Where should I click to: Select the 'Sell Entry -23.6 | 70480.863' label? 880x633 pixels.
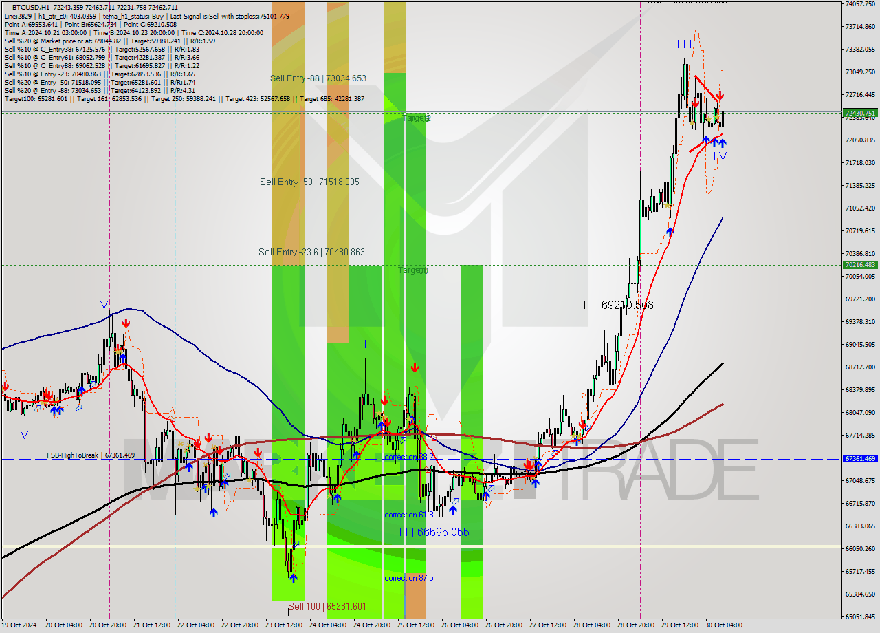coord(311,252)
